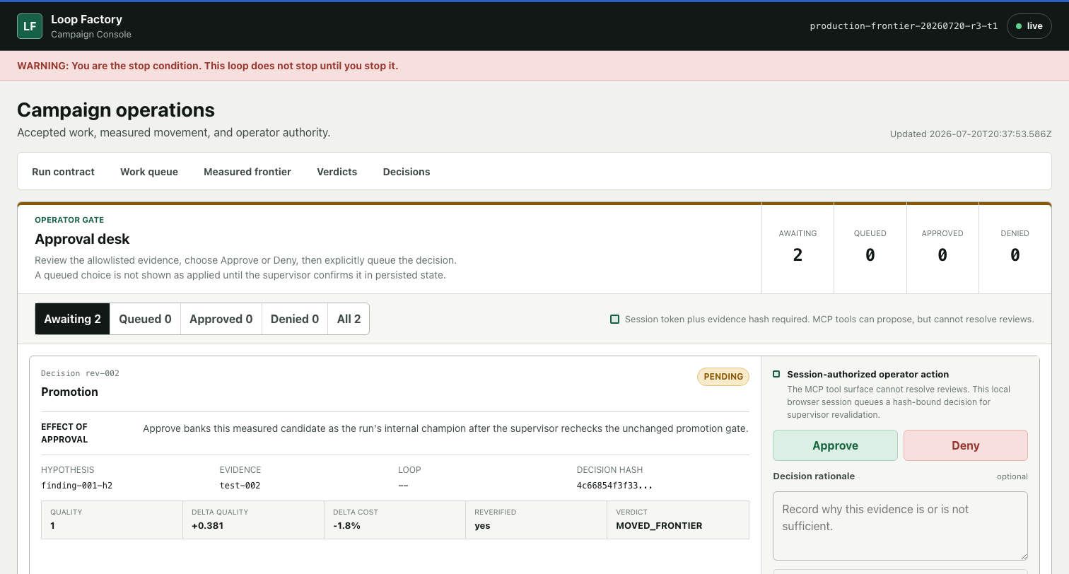Click the Delta cost value -1.8%
The height and width of the screenshot is (574, 1069).
click(x=346, y=526)
